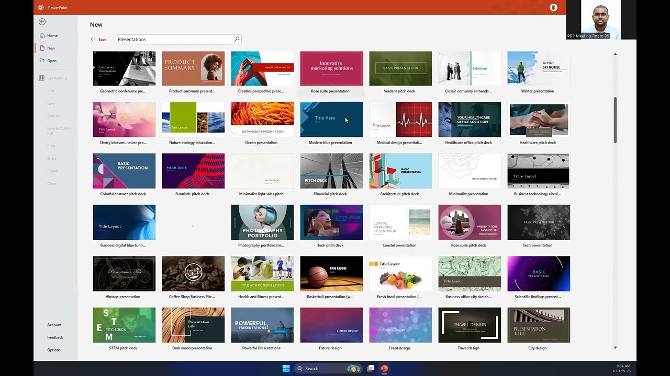670x376 pixels.
Task: Click the back arrow circle icon
Action: click(42, 22)
